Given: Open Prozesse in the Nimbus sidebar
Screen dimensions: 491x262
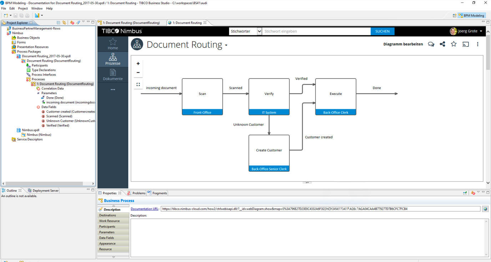Looking at the screenshot, I should pyautogui.click(x=113, y=59).
